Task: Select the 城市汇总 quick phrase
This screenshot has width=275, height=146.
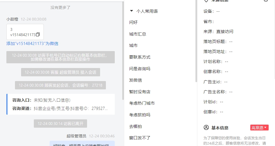Action: (x=138, y=34)
